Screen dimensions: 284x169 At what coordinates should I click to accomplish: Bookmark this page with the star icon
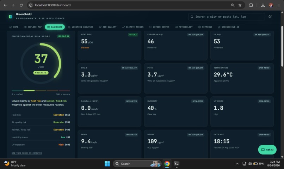point(240,5)
